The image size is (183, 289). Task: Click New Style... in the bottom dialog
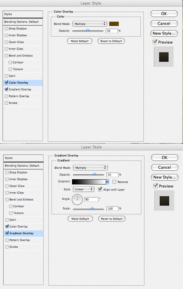164,177
